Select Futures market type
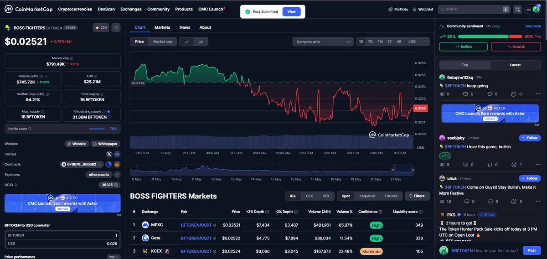This screenshot has width=547, height=259. [x=391, y=196]
